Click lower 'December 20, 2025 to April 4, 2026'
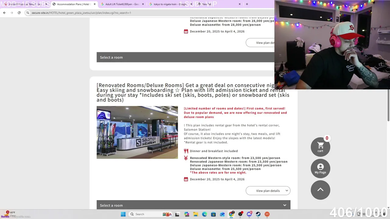The image size is (390, 219). coord(217,179)
